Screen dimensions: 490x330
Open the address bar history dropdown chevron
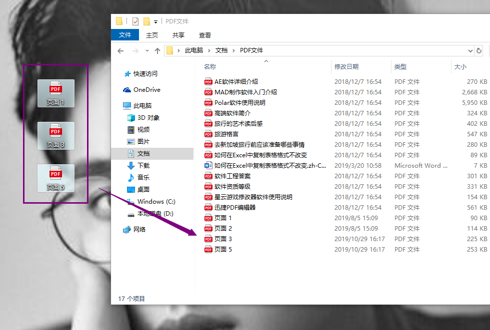tap(470, 50)
